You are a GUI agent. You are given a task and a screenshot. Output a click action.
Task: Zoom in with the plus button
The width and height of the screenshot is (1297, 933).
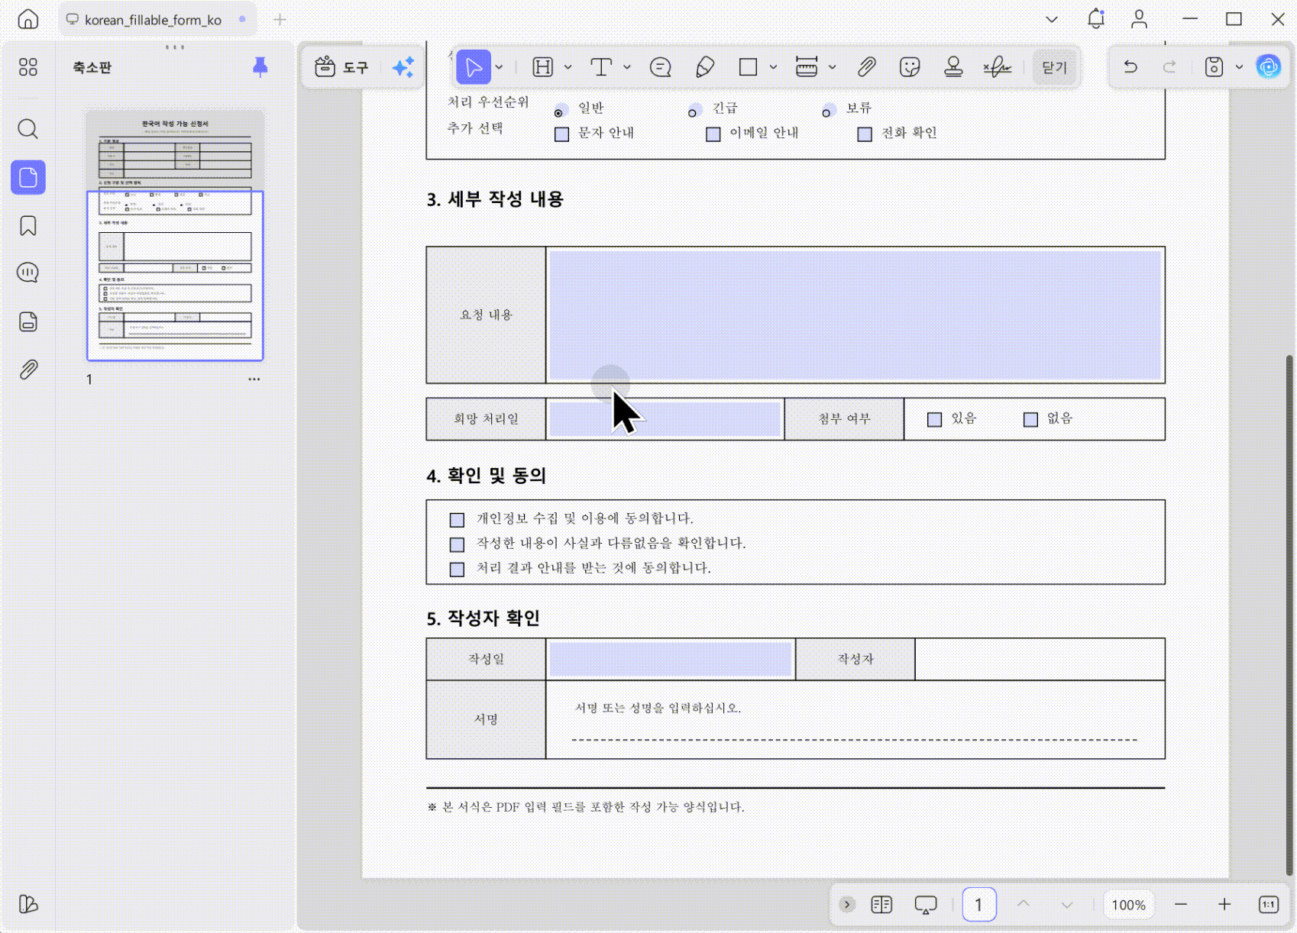coord(1224,905)
